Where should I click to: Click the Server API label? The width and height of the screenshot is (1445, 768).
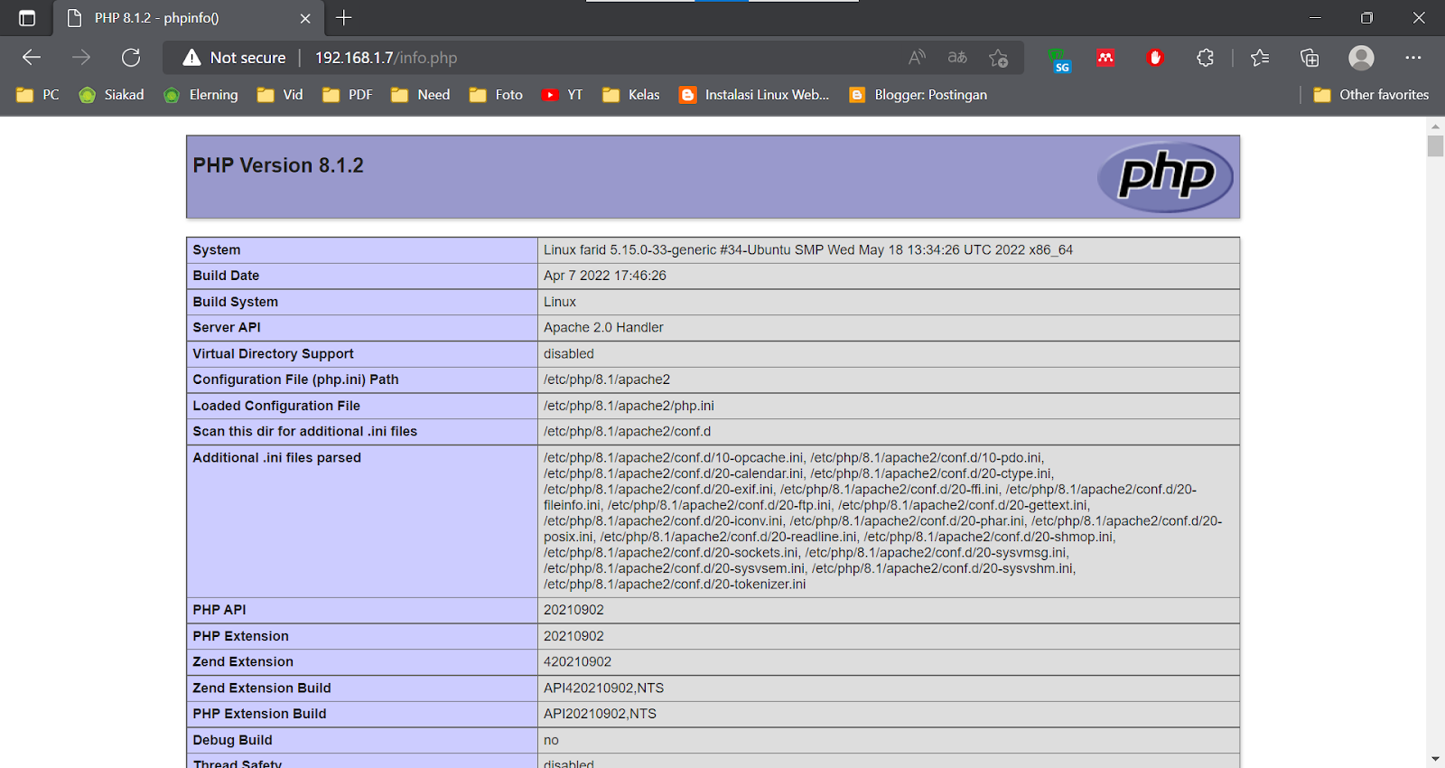point(227,328)
